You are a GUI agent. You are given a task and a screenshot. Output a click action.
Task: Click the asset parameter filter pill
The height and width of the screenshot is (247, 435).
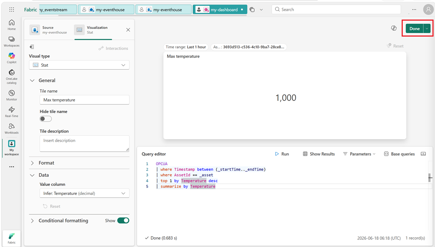point(249,47)
